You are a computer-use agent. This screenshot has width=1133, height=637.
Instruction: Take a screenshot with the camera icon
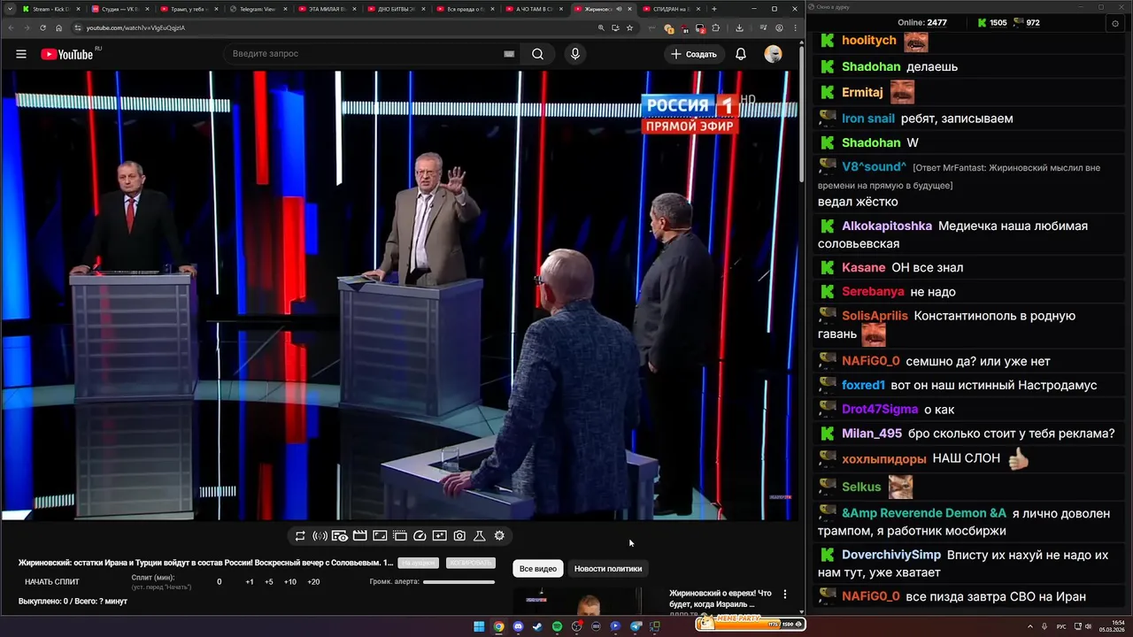(459, 535)
